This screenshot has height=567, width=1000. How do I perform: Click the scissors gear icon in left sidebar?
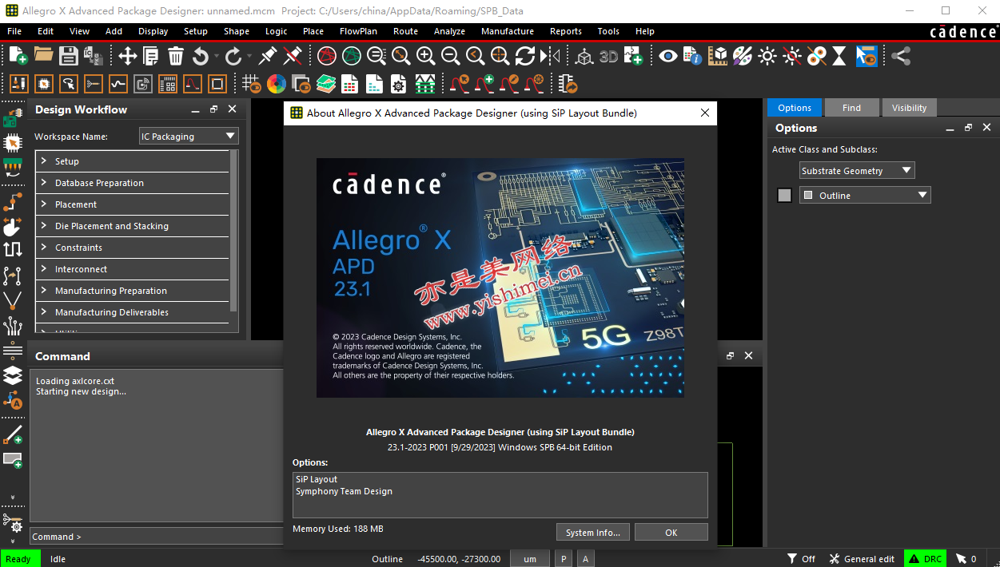(x=13, y=522)
